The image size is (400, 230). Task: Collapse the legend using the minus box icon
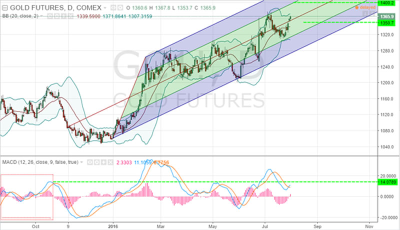(5, 8)
